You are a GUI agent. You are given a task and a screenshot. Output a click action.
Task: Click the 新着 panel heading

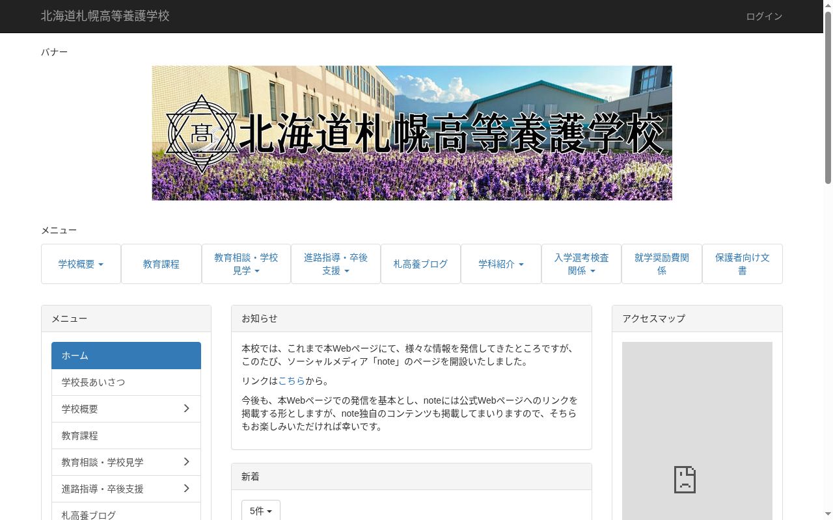tap(411, 476)
